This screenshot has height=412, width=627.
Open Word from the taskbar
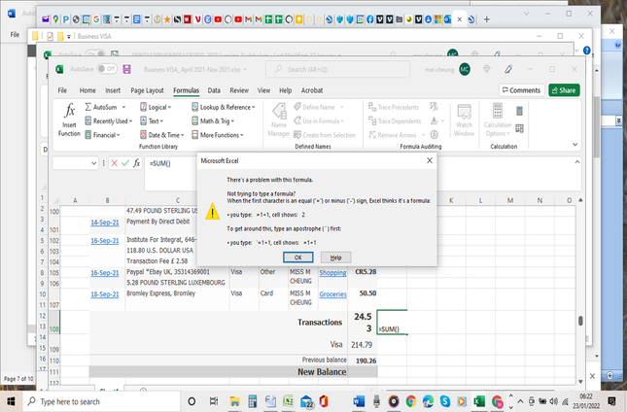(x=359, y=401)
